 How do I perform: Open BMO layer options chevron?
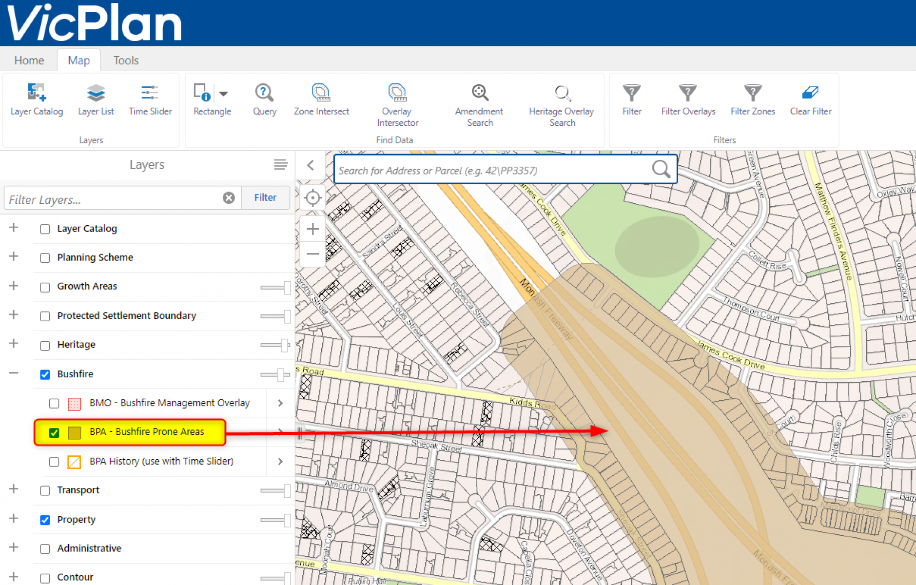[280, 403]
